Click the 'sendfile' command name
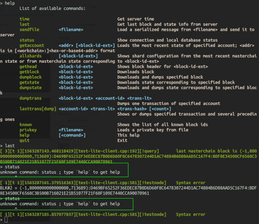Viewport: 259px width, 224px height. [29, 29]
